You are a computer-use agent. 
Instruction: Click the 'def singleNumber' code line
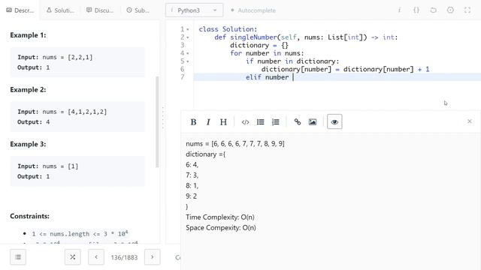[306, 37]
